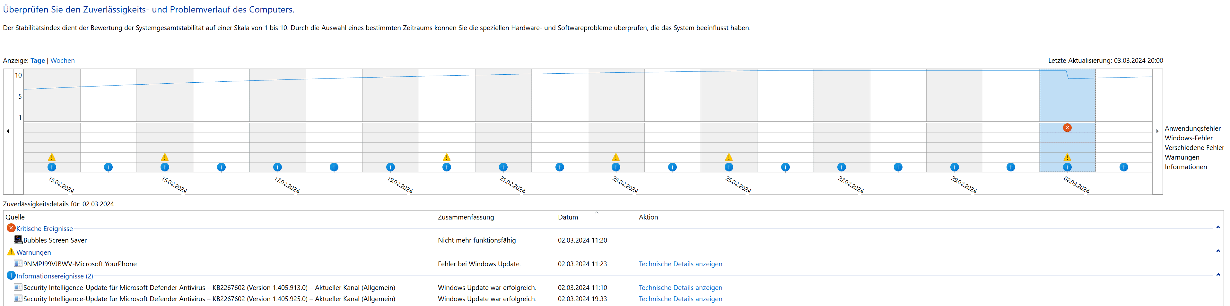Click the blue icon beside Informationsereignisse (2)

click(11, 276)
